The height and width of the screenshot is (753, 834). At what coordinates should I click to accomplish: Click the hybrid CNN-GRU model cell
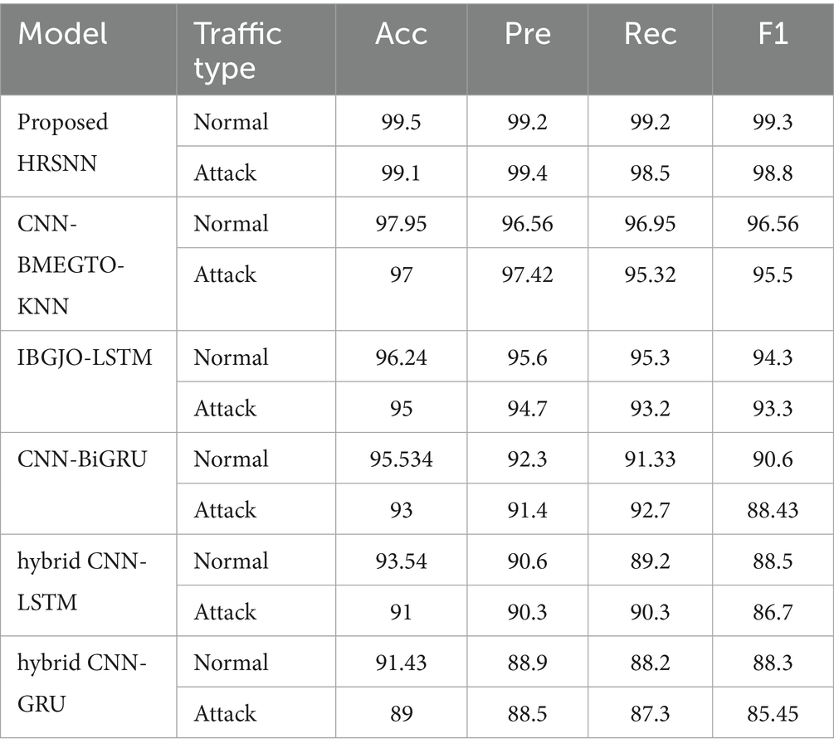point(88,687)
